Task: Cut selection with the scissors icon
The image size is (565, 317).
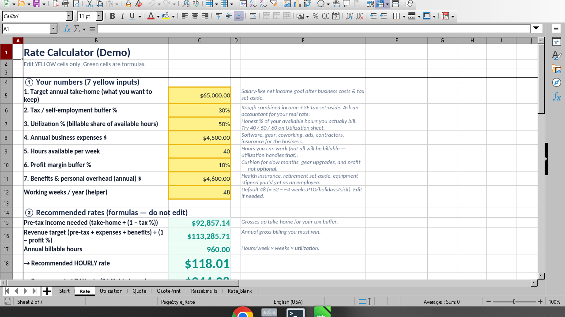Action: click(89, 4)
